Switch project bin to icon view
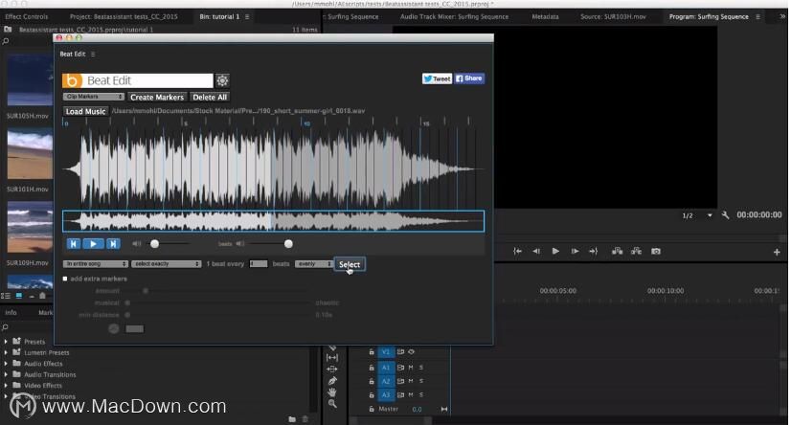Screen dimensions: 791x425 coord(18,296)
